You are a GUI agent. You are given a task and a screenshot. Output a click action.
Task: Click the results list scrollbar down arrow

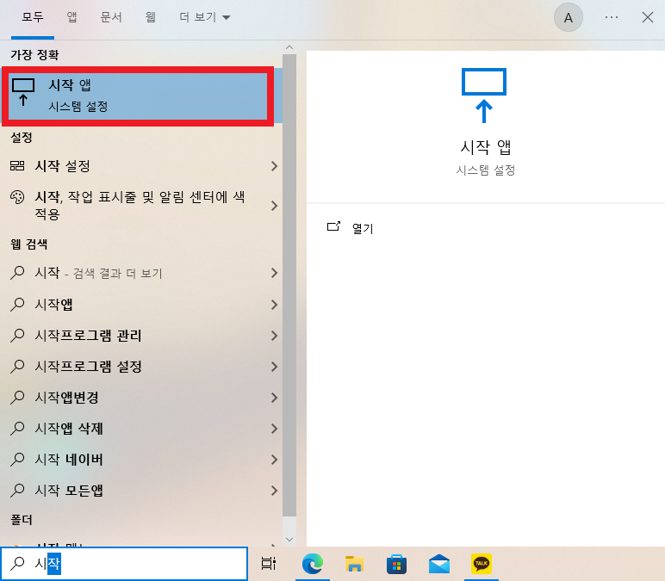click(x=289, y=540)
